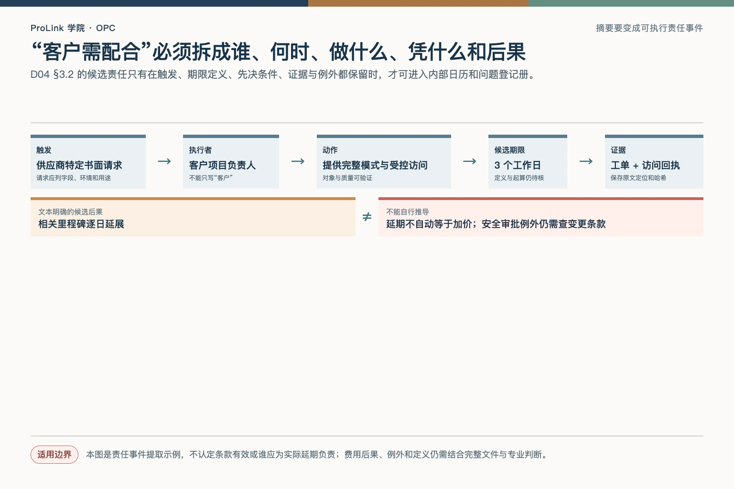Click the text beginning 延期不自动等于加价
The height and width of the screenshot is (489, 734).
496,224
